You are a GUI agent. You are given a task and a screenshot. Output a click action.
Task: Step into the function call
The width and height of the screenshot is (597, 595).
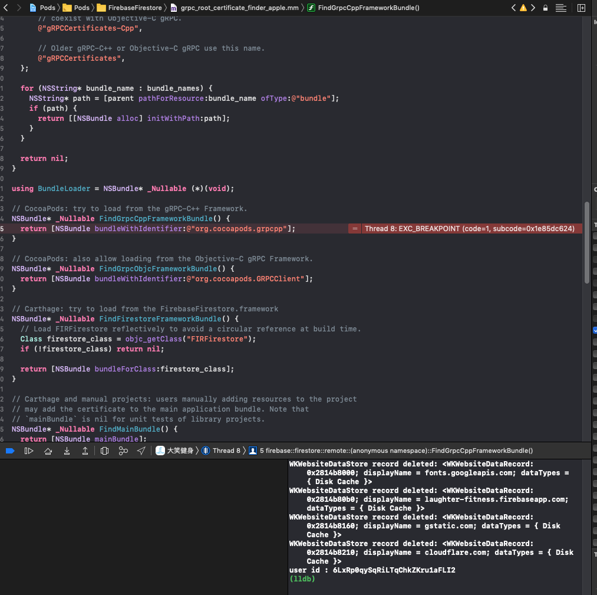[67, 451]
